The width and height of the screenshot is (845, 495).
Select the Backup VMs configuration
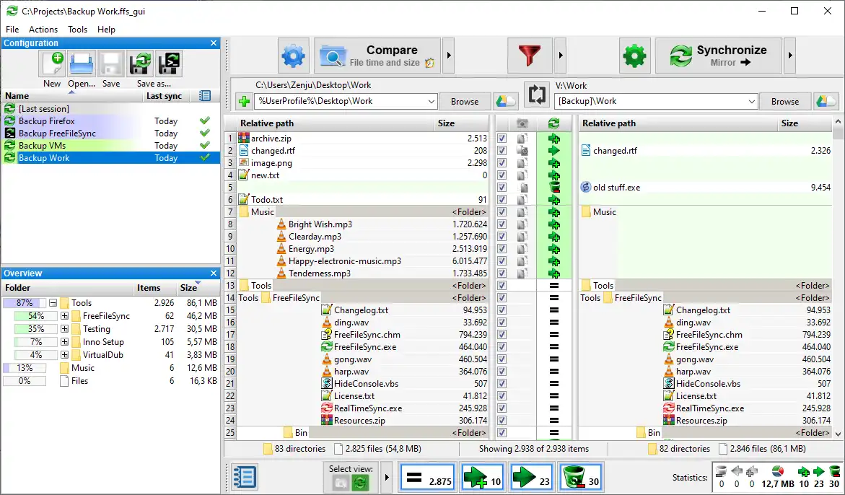coord(110,146)
